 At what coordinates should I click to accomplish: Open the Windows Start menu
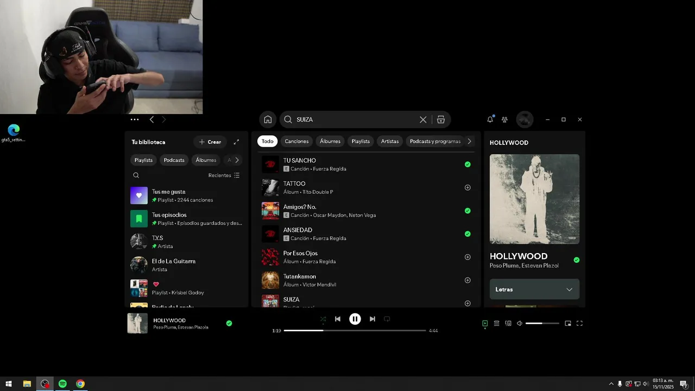point(9,384)
